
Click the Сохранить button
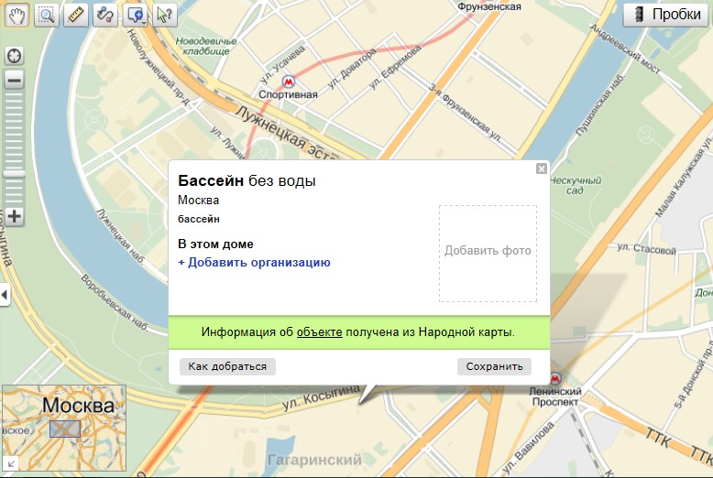[x=494, y=366]
